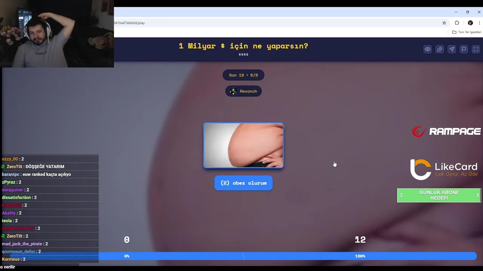
Task: Click the 0% vote bar segment
Action: click(126, 256)
